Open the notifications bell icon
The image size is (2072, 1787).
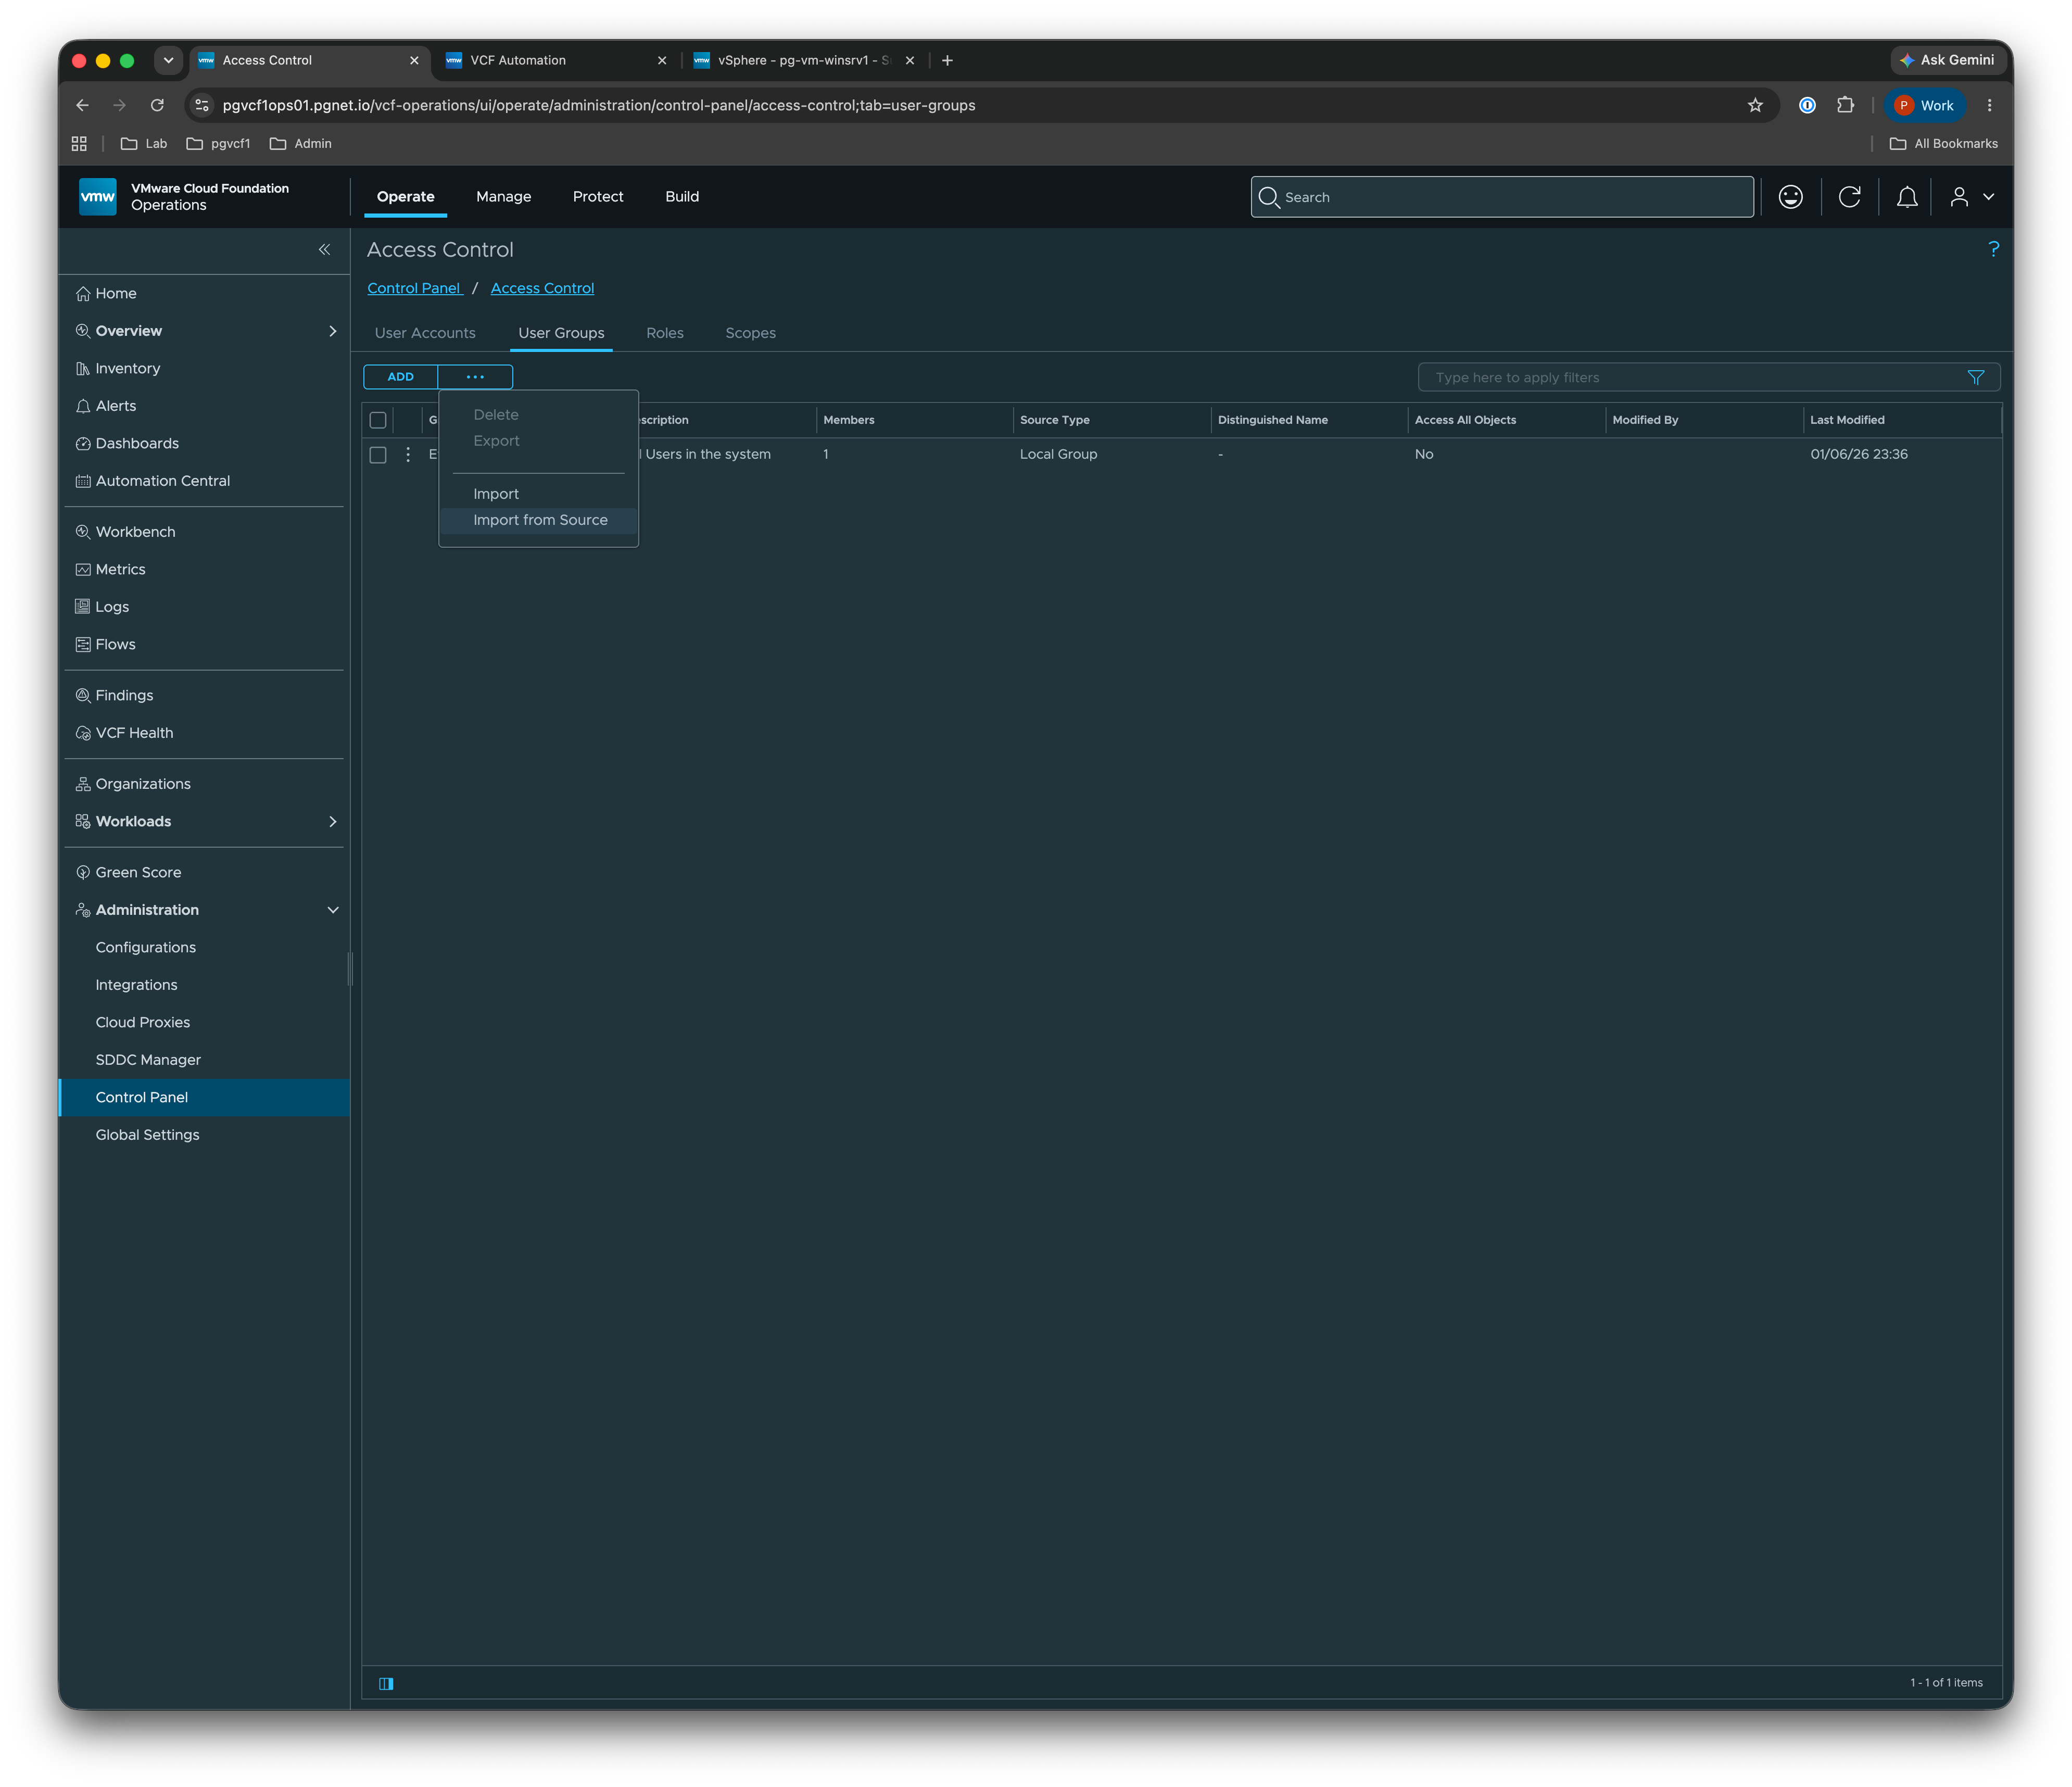click(1907, 197)
